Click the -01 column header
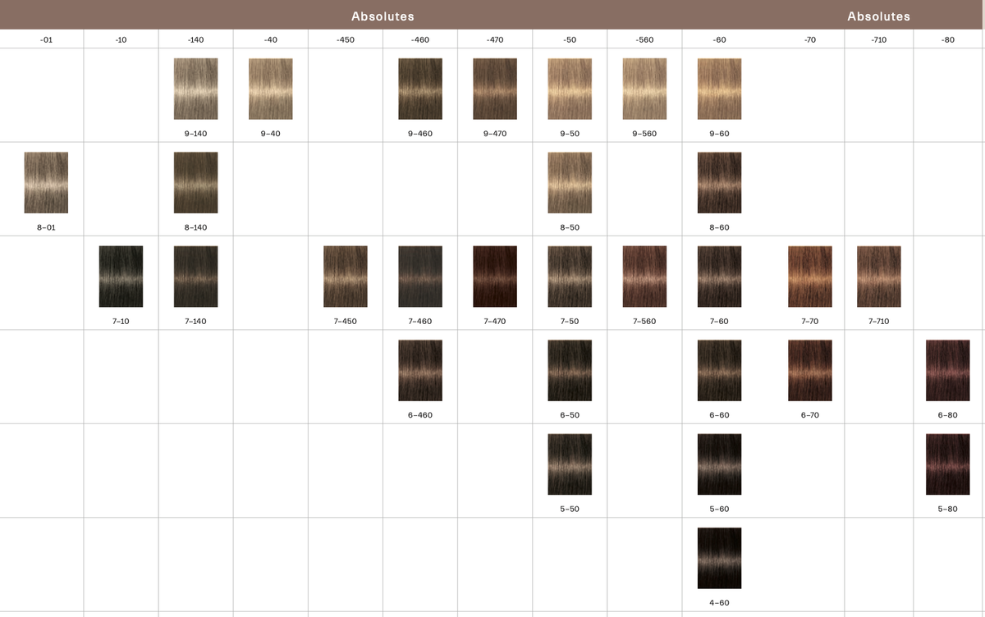The image size is (985, 617). 46,39
